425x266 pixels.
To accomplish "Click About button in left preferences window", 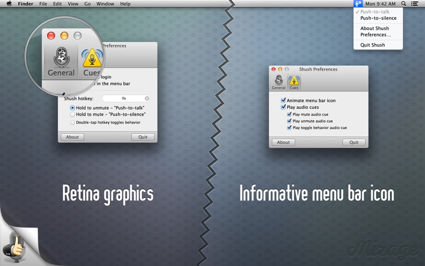I will point(72,137).
